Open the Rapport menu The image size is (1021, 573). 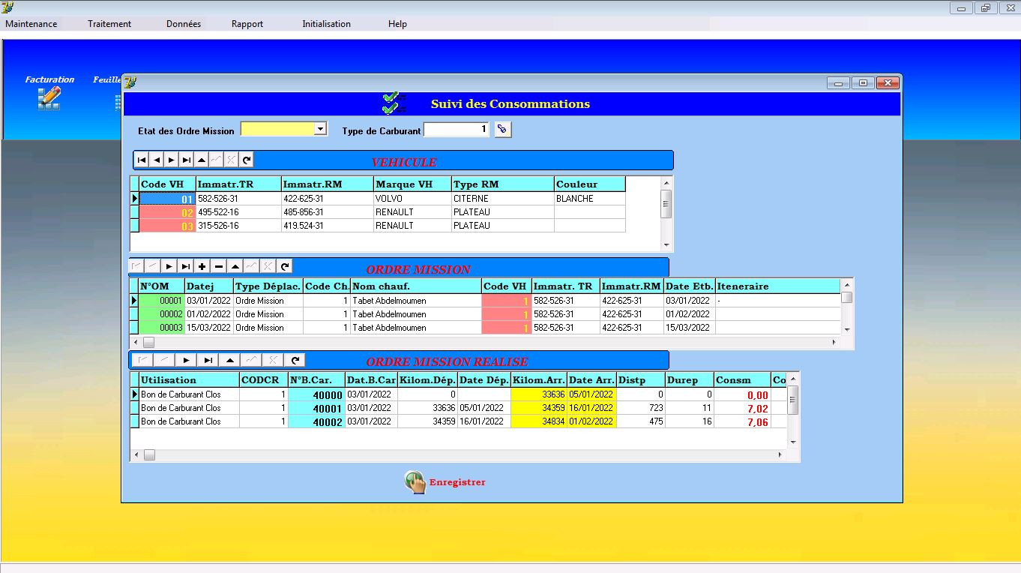tap(247, 24)
